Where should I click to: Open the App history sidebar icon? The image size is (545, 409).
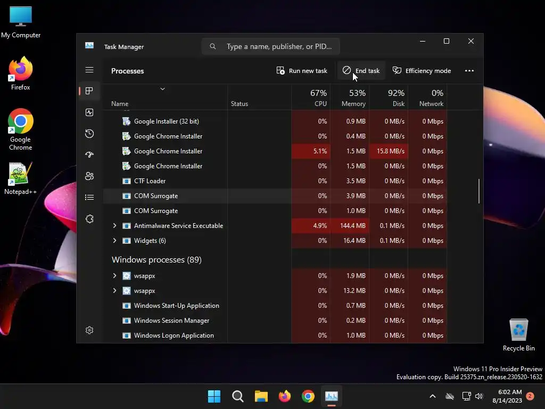click(89, 134)
